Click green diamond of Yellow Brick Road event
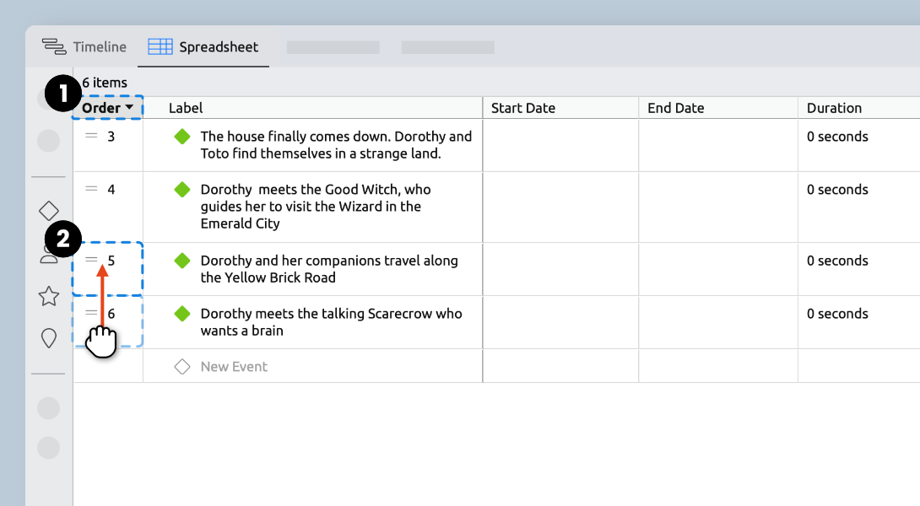Viewport: 920px width, 506px height. [182, 261]
